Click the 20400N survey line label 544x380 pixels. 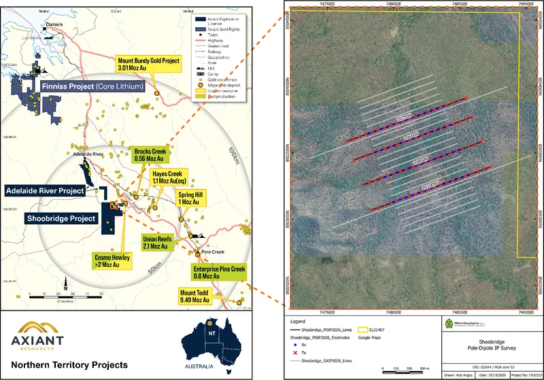click(x=420, y=162)
